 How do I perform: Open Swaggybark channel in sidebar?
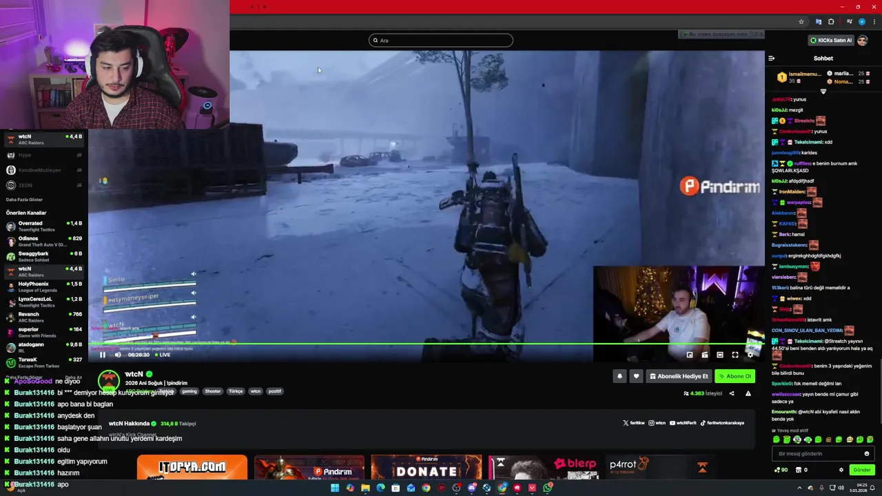(43, 256)
